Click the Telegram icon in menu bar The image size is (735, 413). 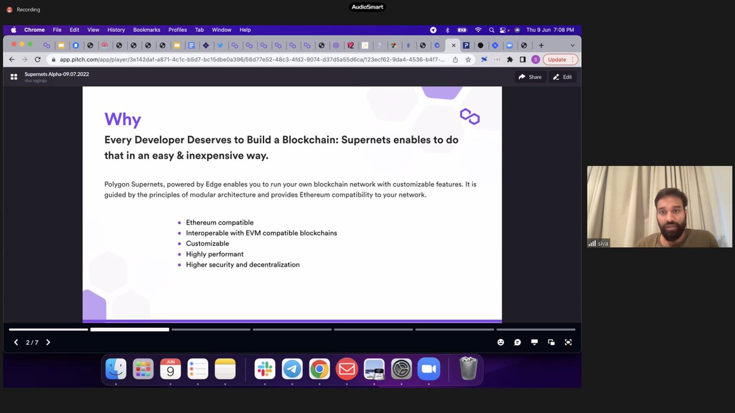tap(433, 29)
